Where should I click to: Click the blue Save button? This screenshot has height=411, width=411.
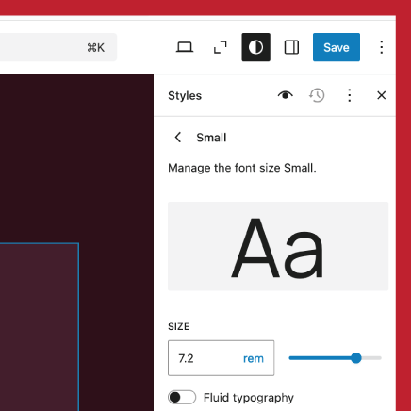[x=337, y=47]
